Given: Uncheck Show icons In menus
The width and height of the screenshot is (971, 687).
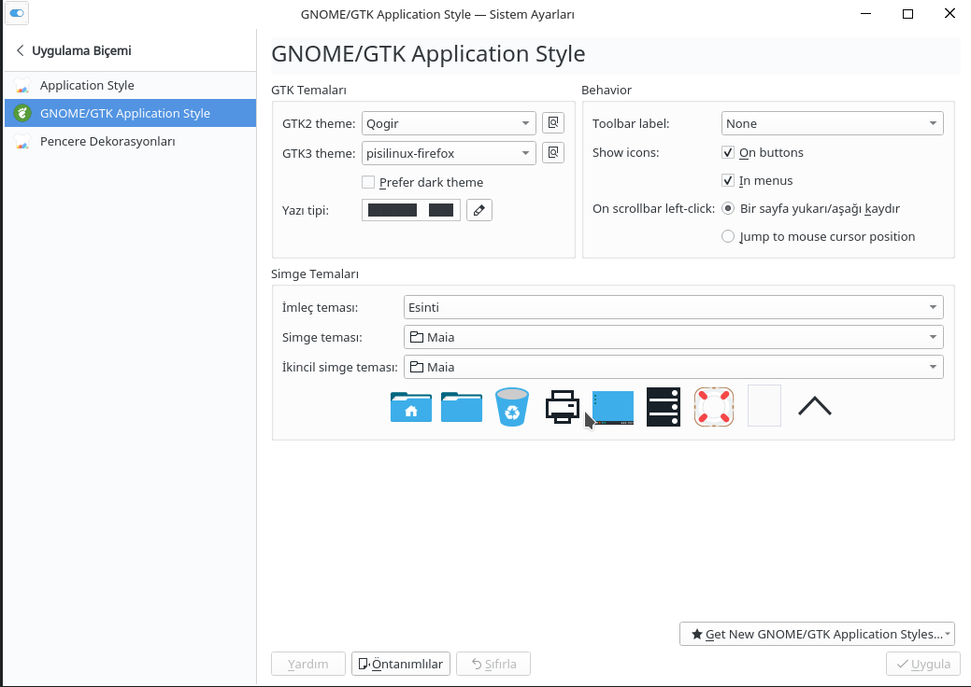Looking at the screenshot, I should point(728,180).
